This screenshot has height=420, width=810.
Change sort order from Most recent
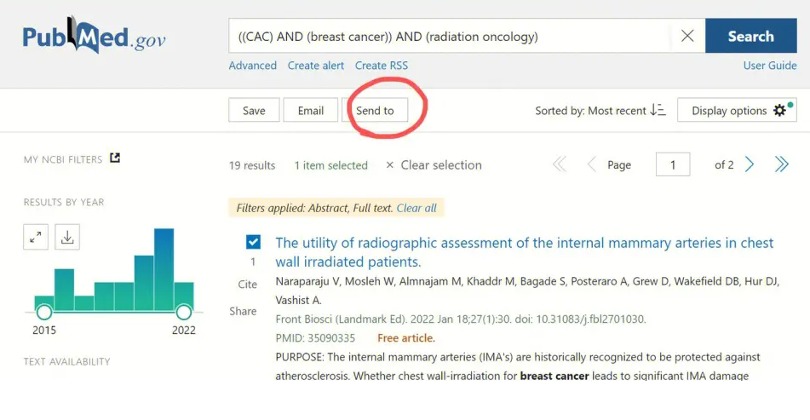pyautogui.click(x=600, y=111)
